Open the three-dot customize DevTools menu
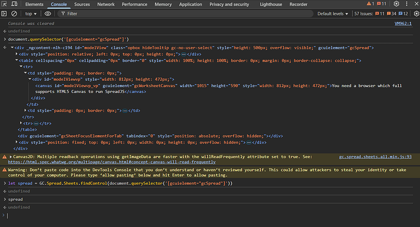This screenshot has width=420, height=227. pyautogui.click(x=407, y=4)
